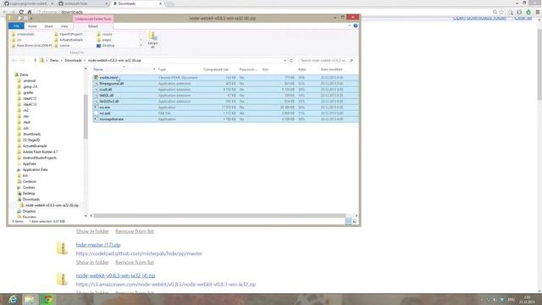
Task: Switch to large icons view in status bar
Action: (x=355, y=221)
